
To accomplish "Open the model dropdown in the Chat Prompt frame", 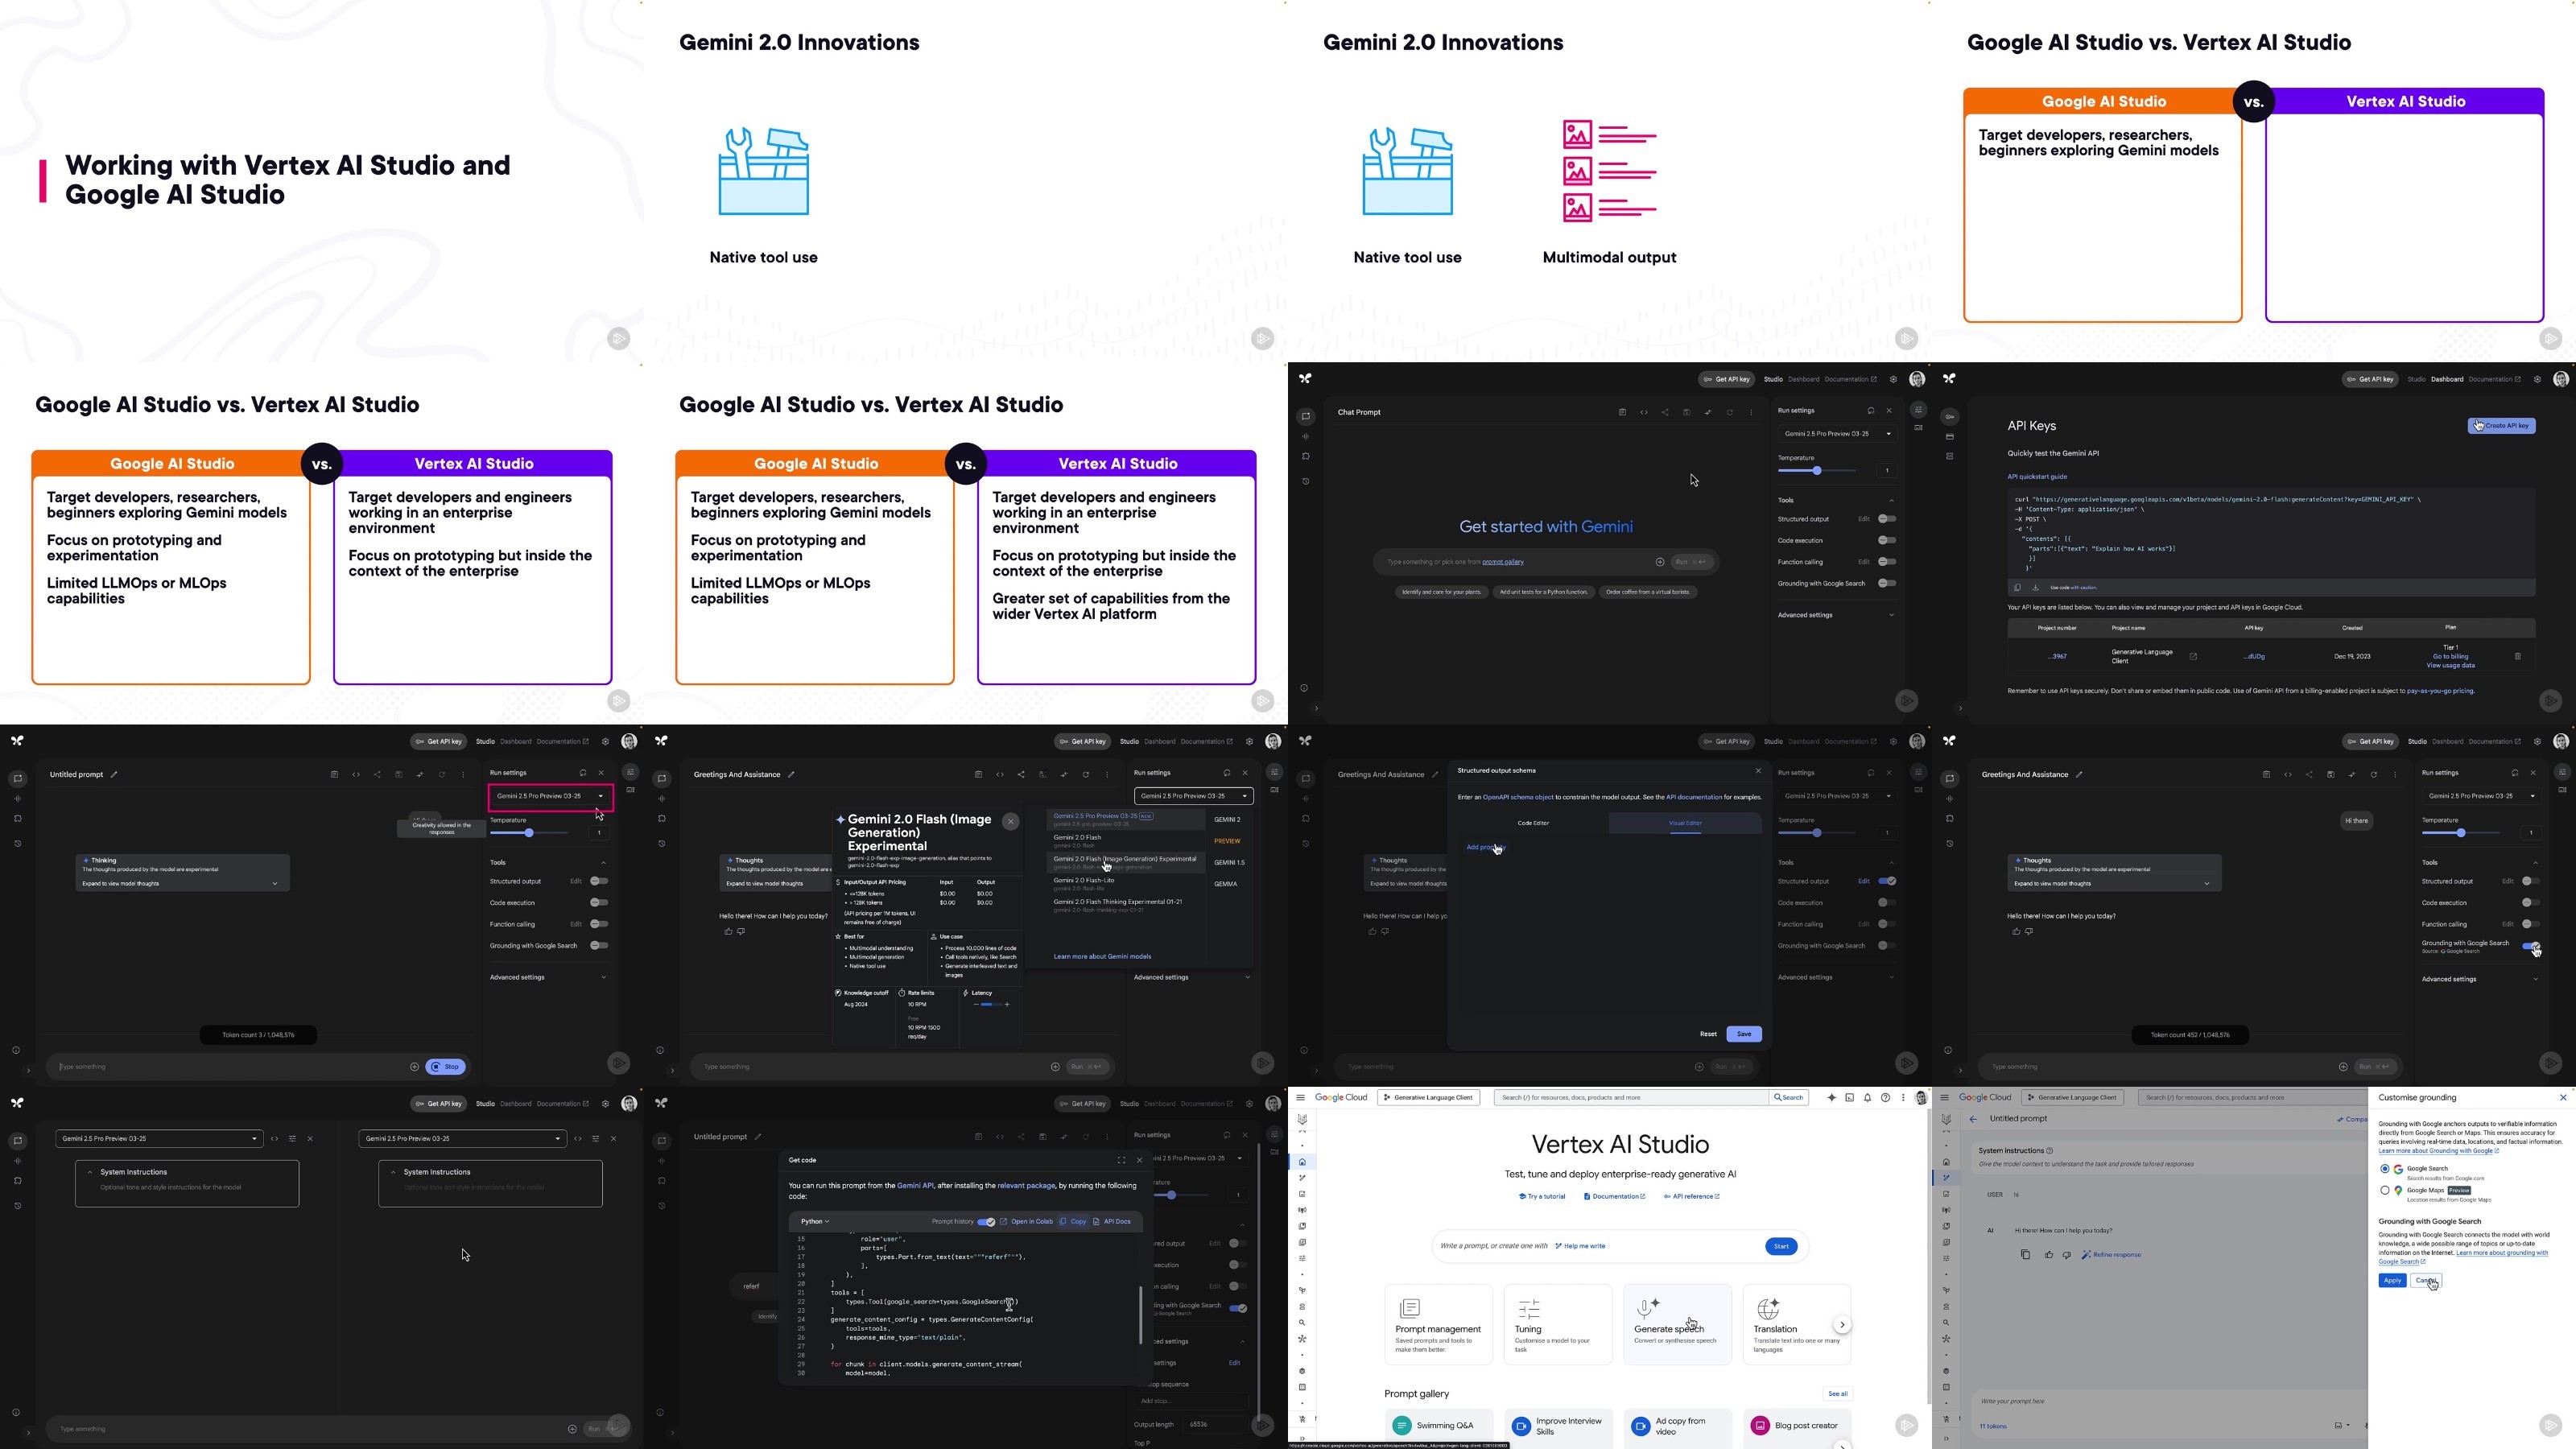I will click(1838, 434).
